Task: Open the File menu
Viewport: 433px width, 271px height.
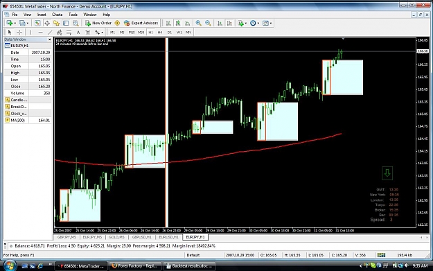Action: (x=15, y=15)
